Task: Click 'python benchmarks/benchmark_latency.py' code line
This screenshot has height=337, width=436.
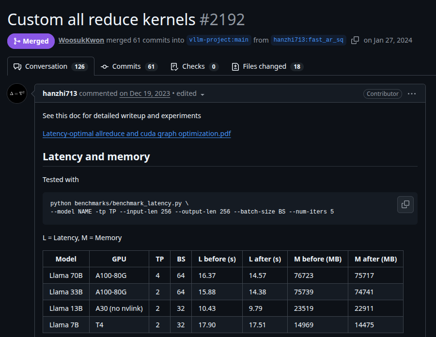Action: [x=119, y=203]
